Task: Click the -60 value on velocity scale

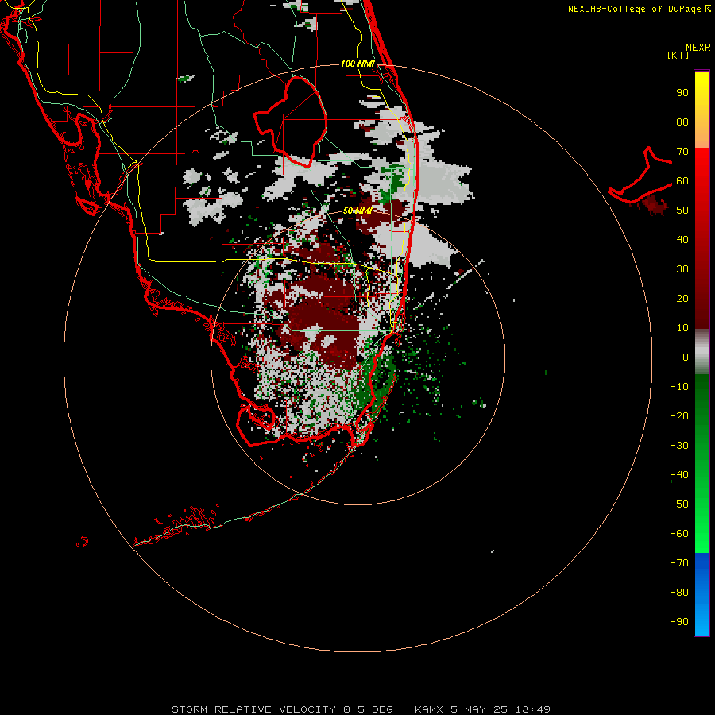Action: (x=679, y=534)
